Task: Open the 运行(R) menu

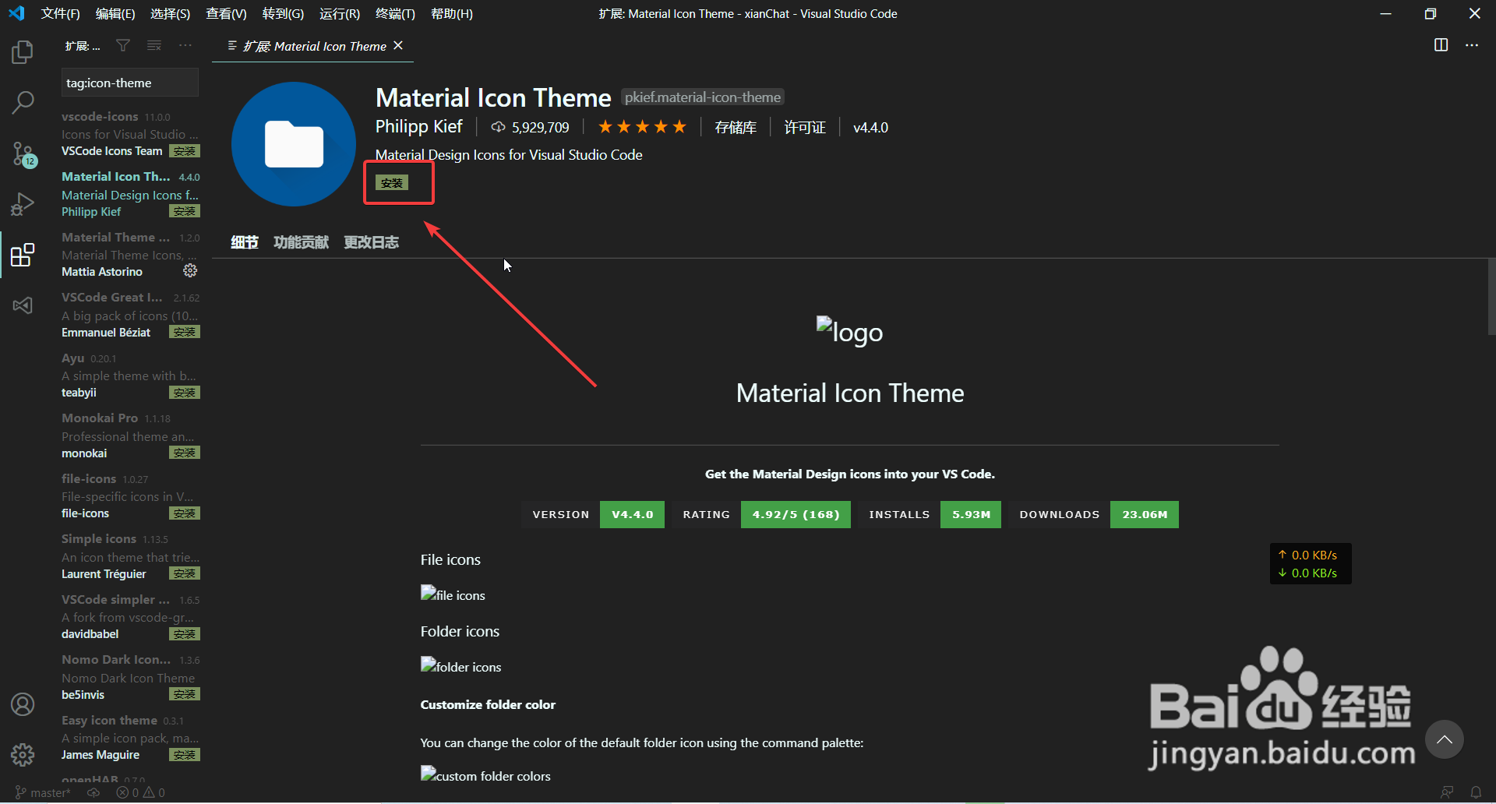Action: point(340,14)
